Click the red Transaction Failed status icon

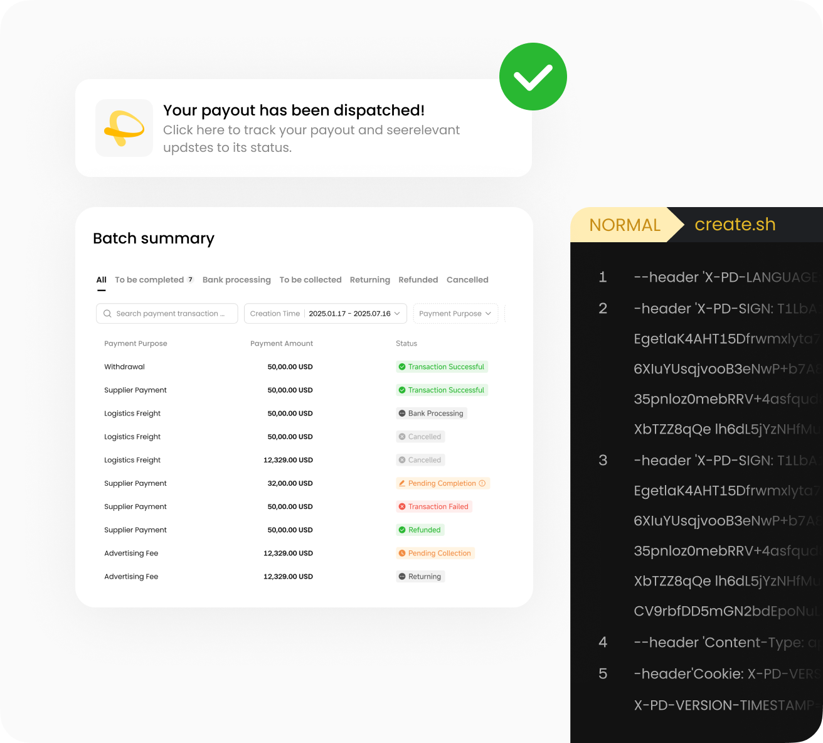tap(402, 506)
